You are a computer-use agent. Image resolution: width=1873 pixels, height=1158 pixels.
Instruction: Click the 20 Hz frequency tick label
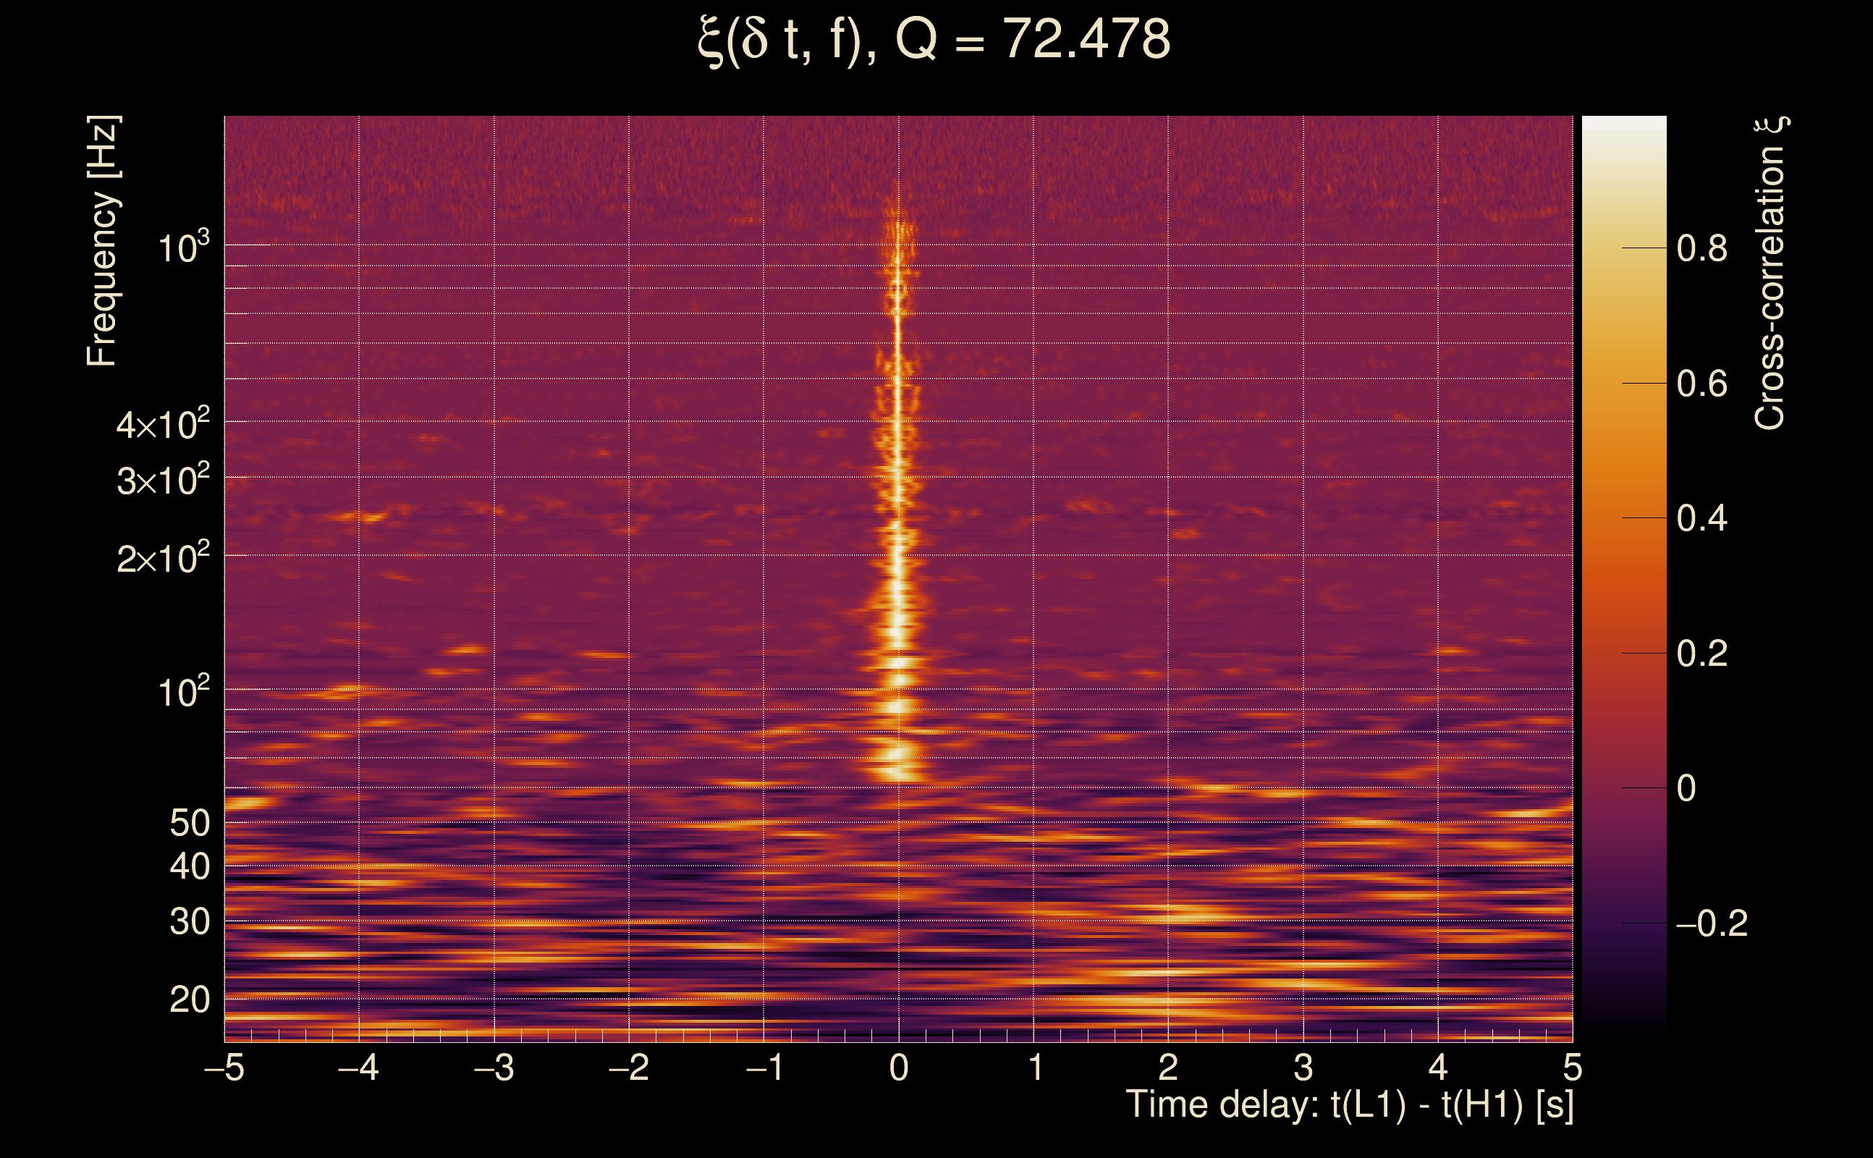pyautogui.click(x=189, y=1000)
